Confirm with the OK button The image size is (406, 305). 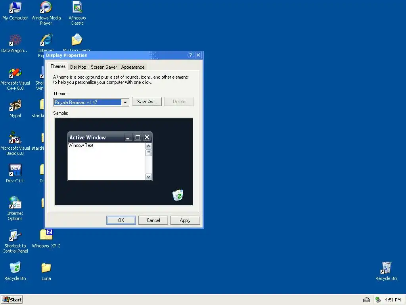coord(121,220)
